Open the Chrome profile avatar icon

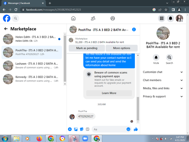coord(179,9)
